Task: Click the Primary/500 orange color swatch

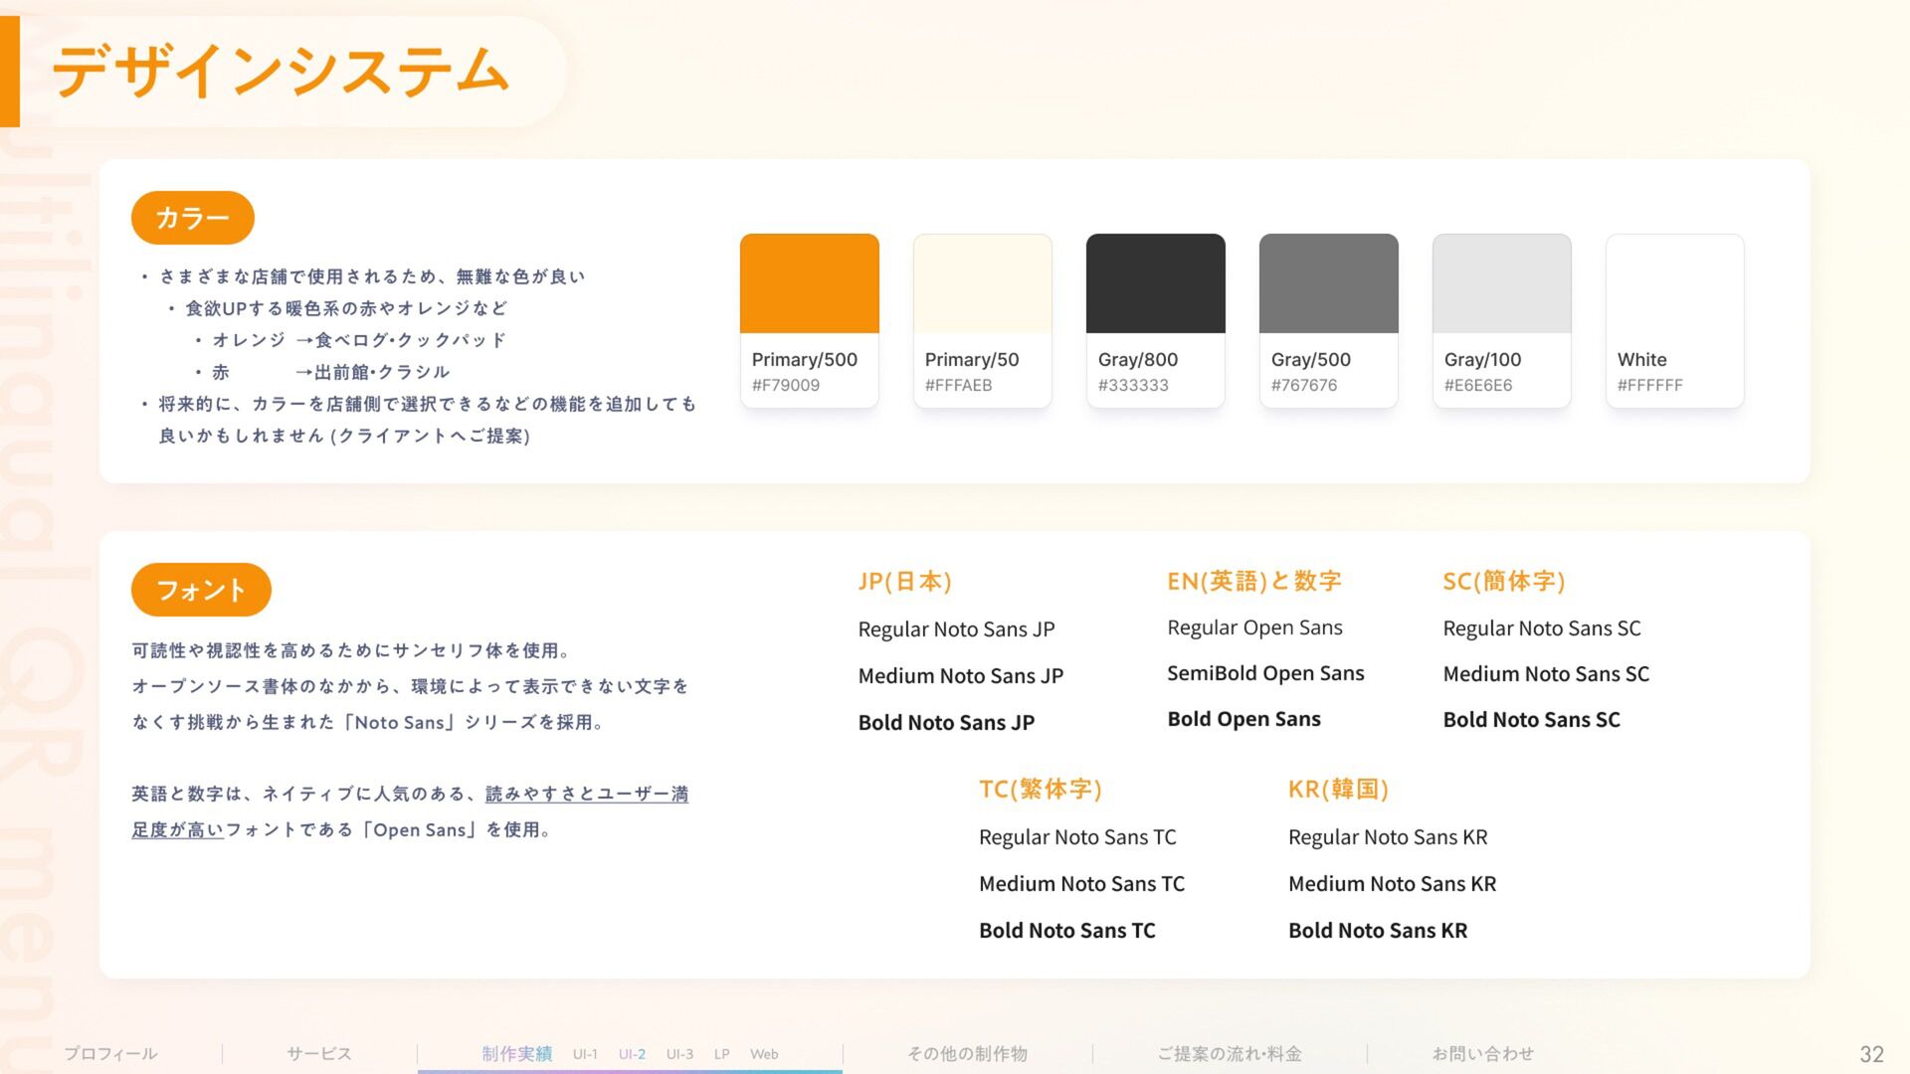Action: point(809,283)
